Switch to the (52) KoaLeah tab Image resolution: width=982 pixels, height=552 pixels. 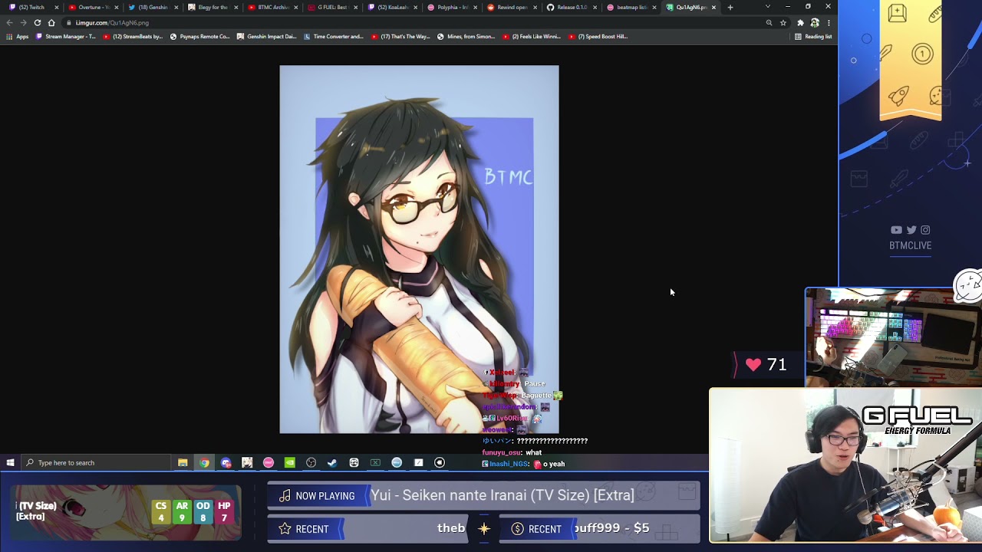click(x=391, y=8)
